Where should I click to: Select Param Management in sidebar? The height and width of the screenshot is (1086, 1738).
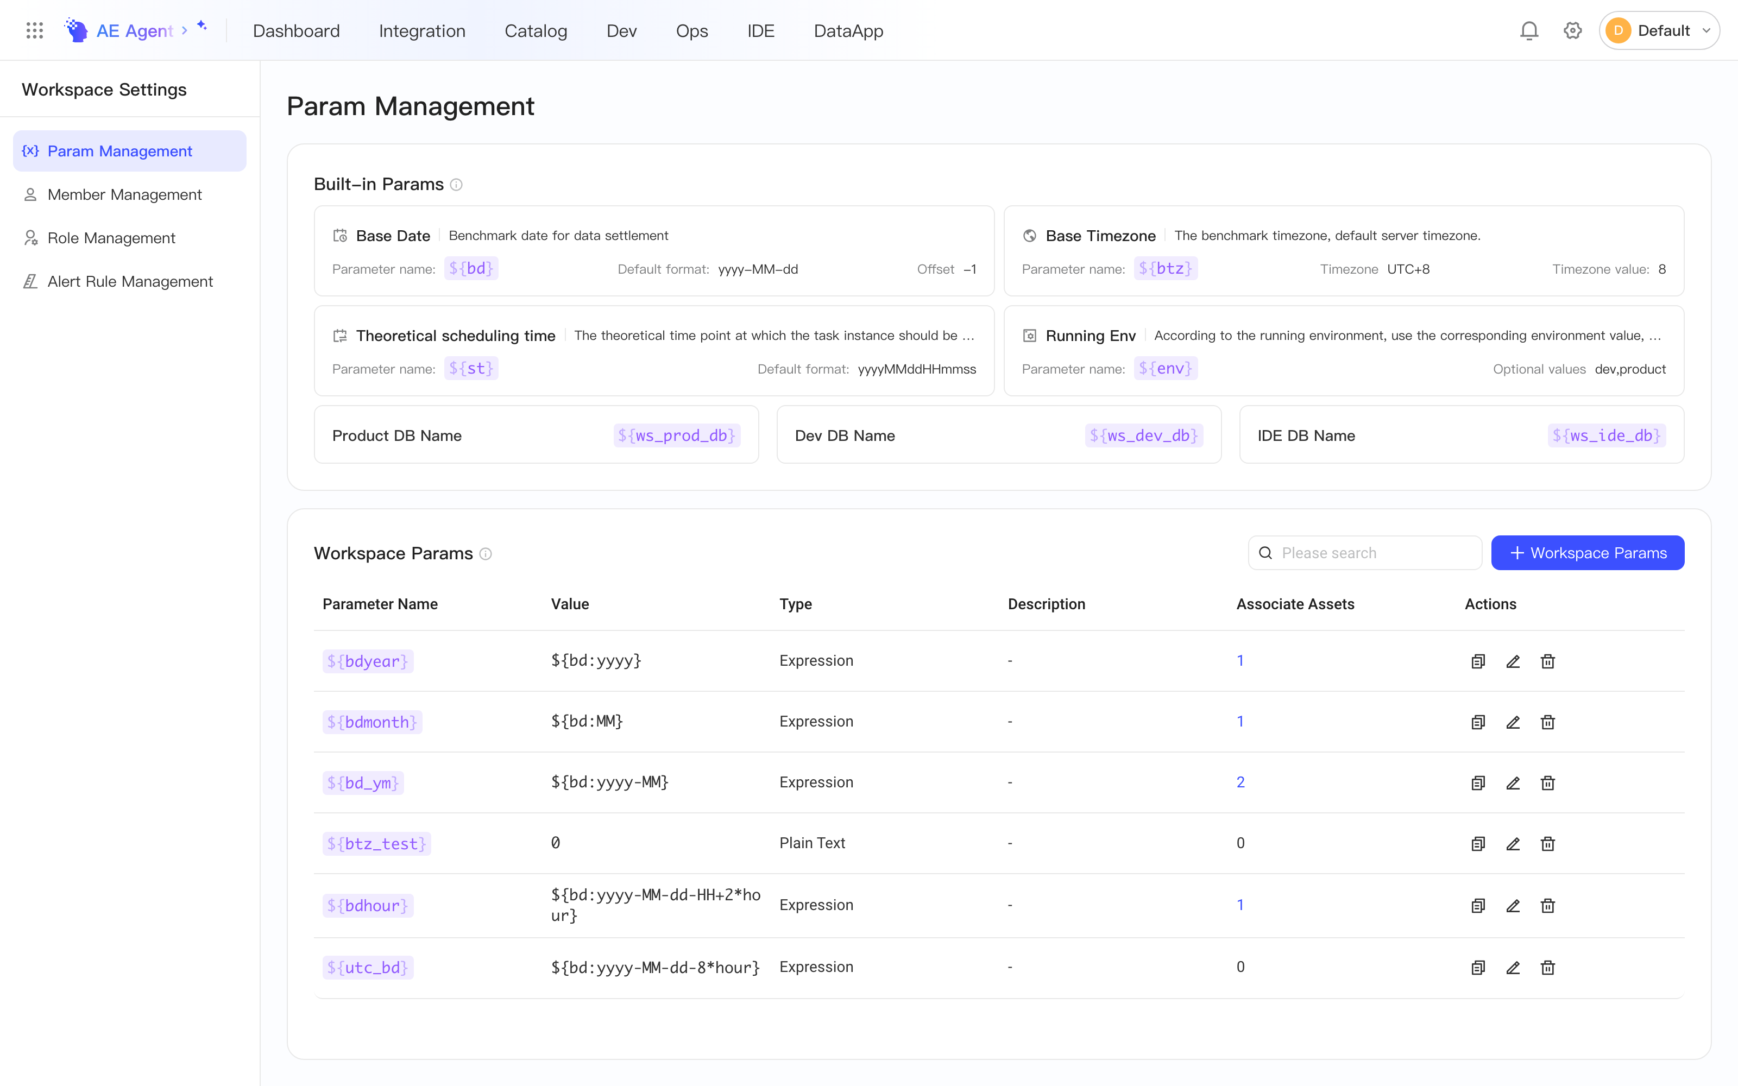[x=129, y=151]
